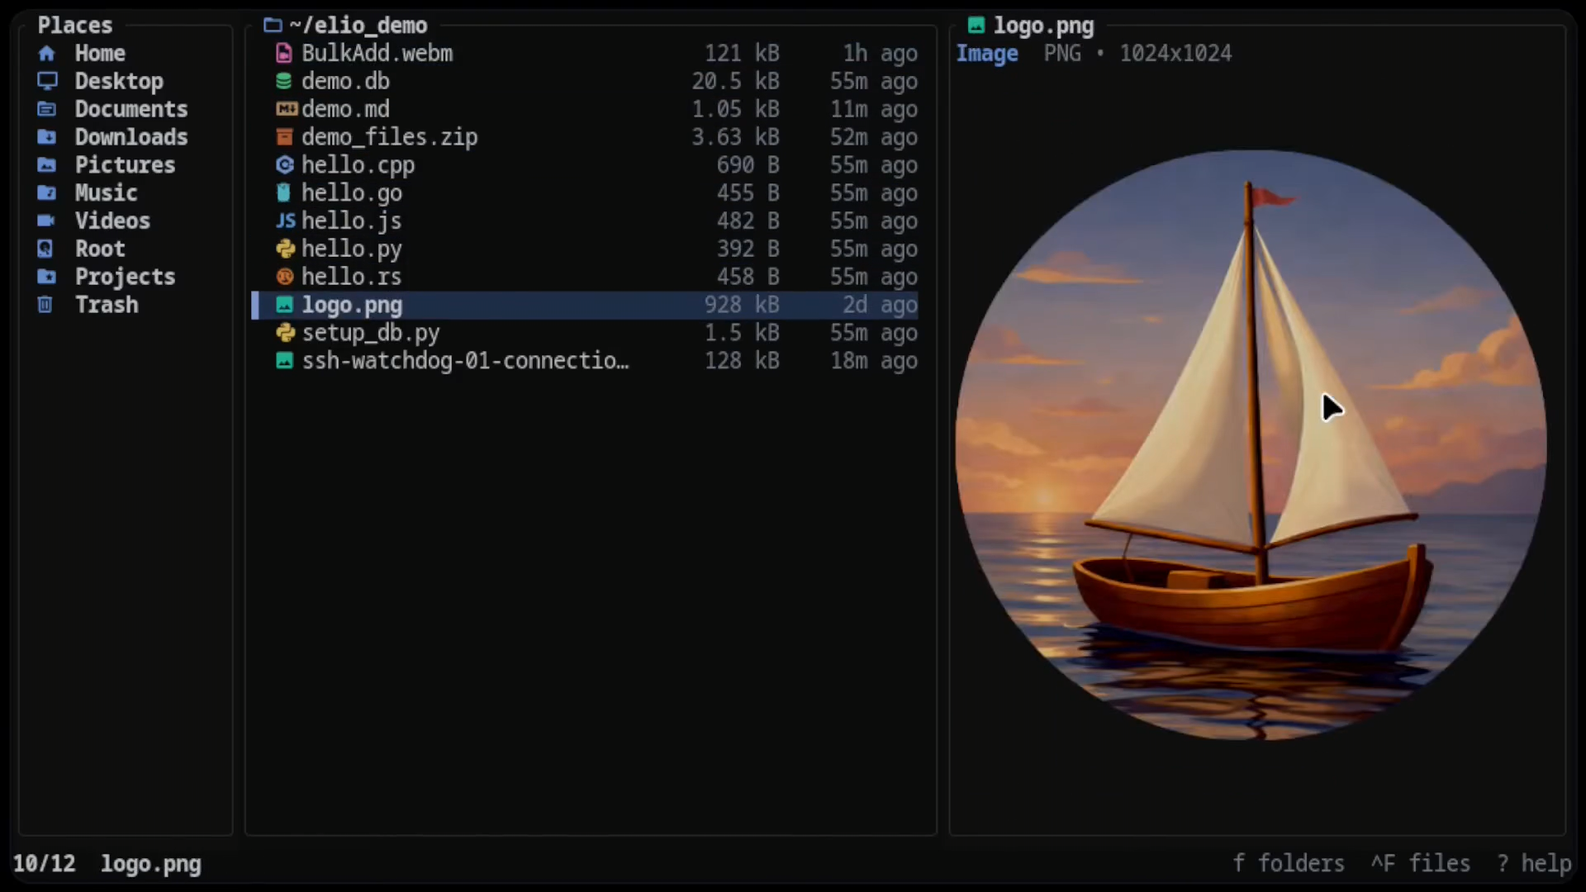Select the hello.rs file name
This screenshot has width=1586, height=892.
point(351,277)
